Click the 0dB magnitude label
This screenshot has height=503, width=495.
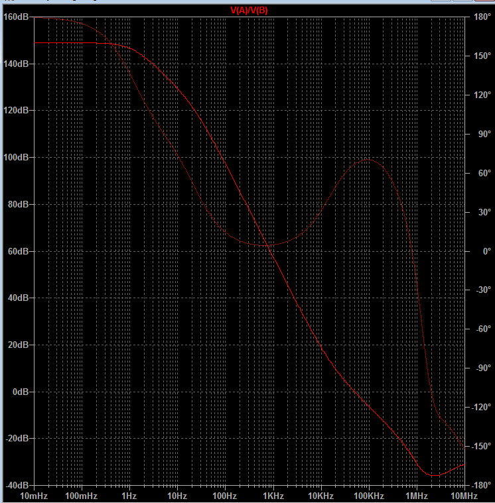20,392
